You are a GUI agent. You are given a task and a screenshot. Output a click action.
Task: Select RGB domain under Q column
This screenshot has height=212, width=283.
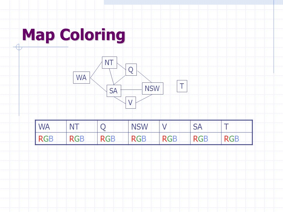(108, 139)
